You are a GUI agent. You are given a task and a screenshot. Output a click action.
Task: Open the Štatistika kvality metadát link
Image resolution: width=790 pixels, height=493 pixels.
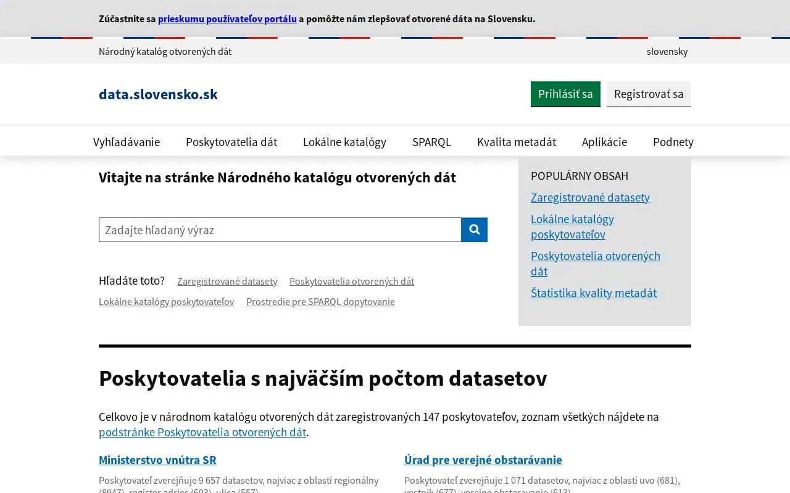click(594, 293)
